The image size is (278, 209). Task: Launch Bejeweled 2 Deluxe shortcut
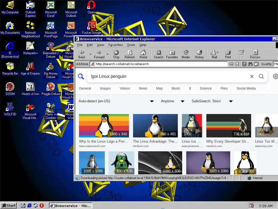[x=51, y=50]
